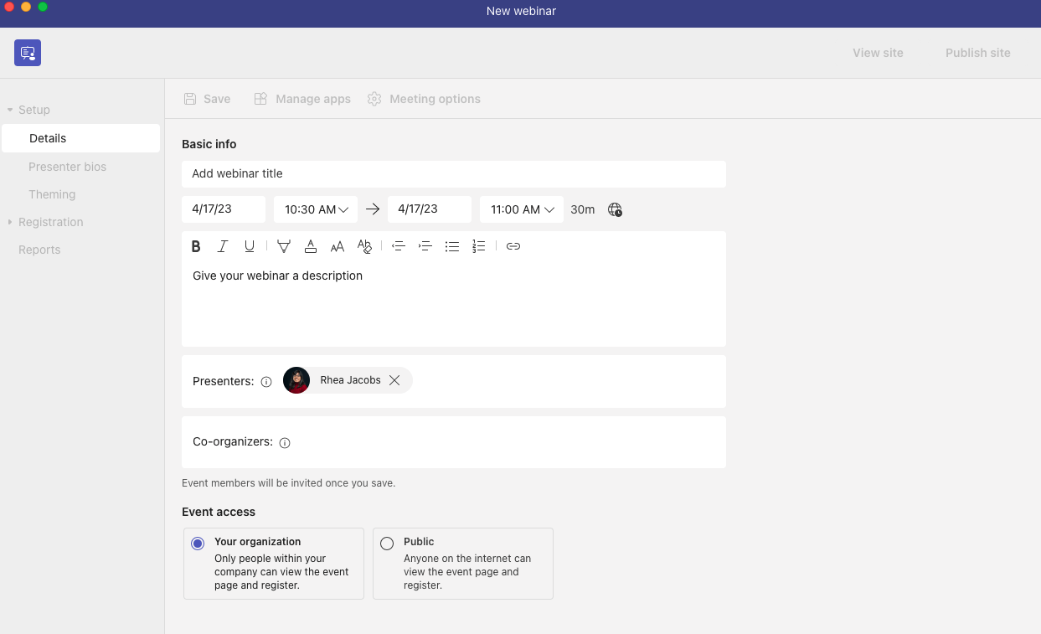Open the Theming page
This screenshot has height=634, width=1041.
tap(52, 193)
